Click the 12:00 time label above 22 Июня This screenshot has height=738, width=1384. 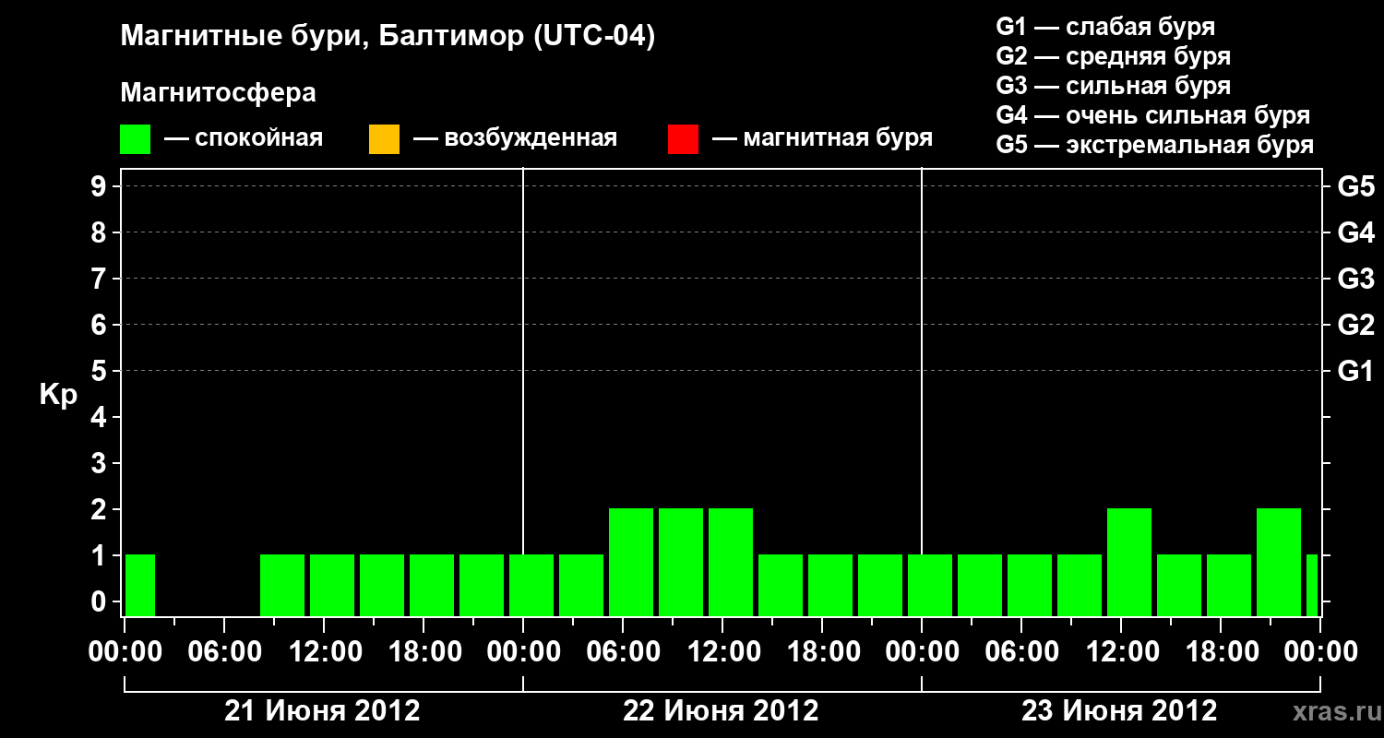coord(722,652)
